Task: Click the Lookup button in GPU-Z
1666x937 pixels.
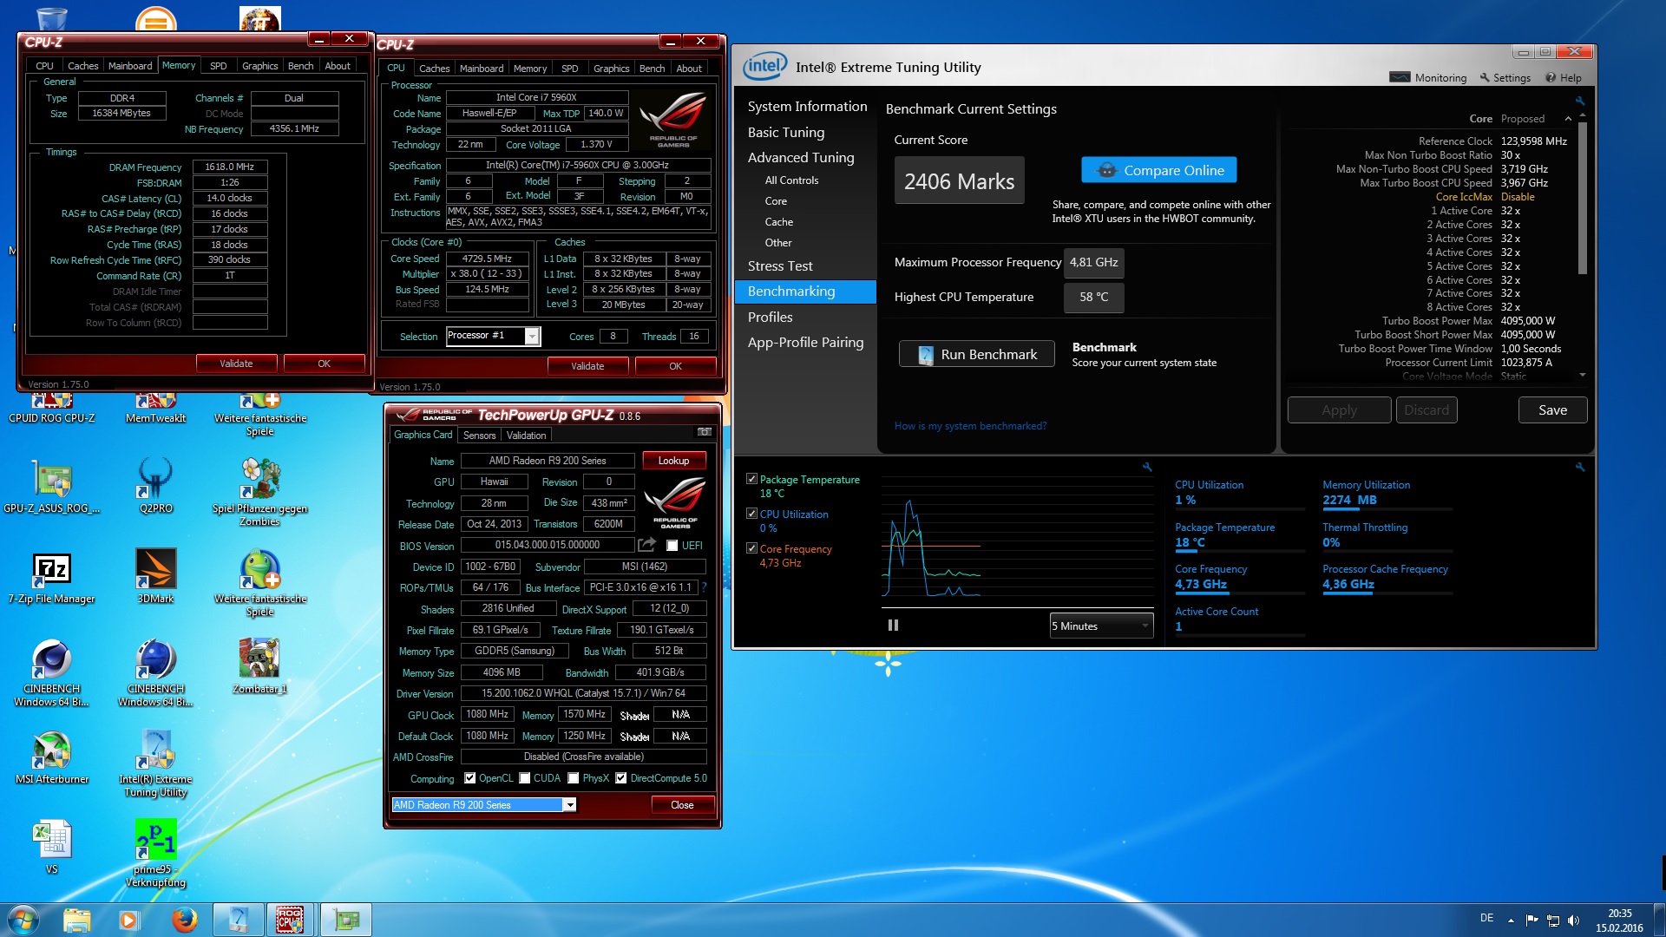Action: [673, 461]
